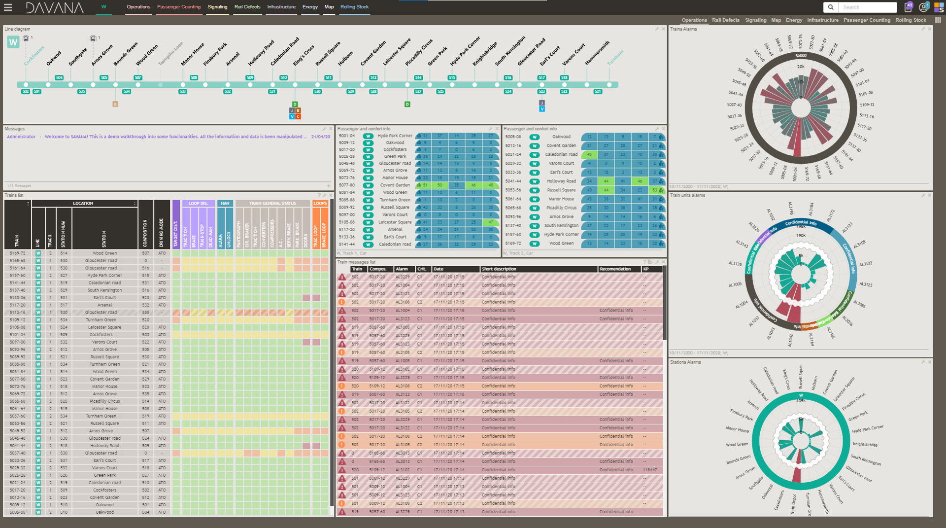Sort by the Alarm column header
This screenshot has width=946, height=528.
tap(404, 269)
